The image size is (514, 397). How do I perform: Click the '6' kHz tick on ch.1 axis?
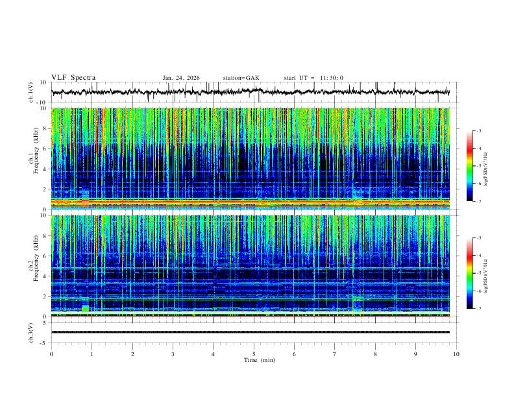[x=45, y=149]
